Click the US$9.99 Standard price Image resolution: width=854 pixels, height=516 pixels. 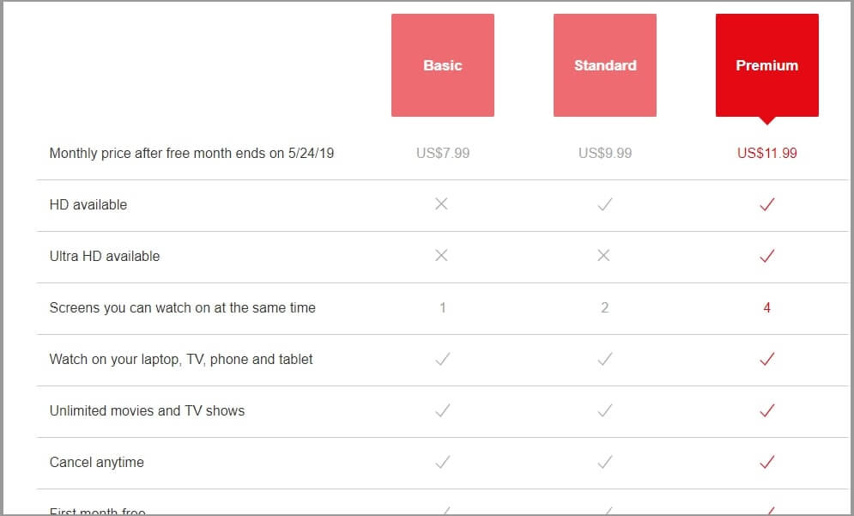pyautogui.click(x=605, y=153)
